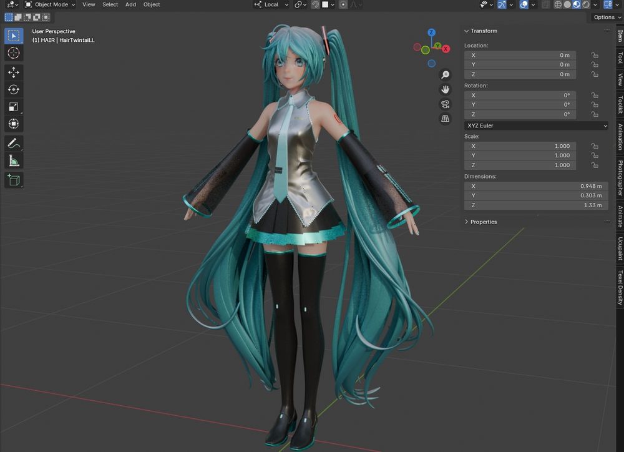Switch to wireframe viewport shading
Viewport: 624px width, 452px height.
pyautogui.click(x=558, y=5)
